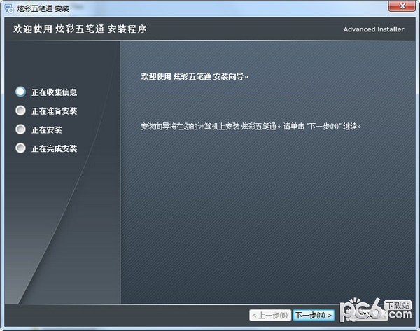Click the 正在完成安装 step indicator circle
The height and width of the screenshot is (331, 420).
point(20,148)
